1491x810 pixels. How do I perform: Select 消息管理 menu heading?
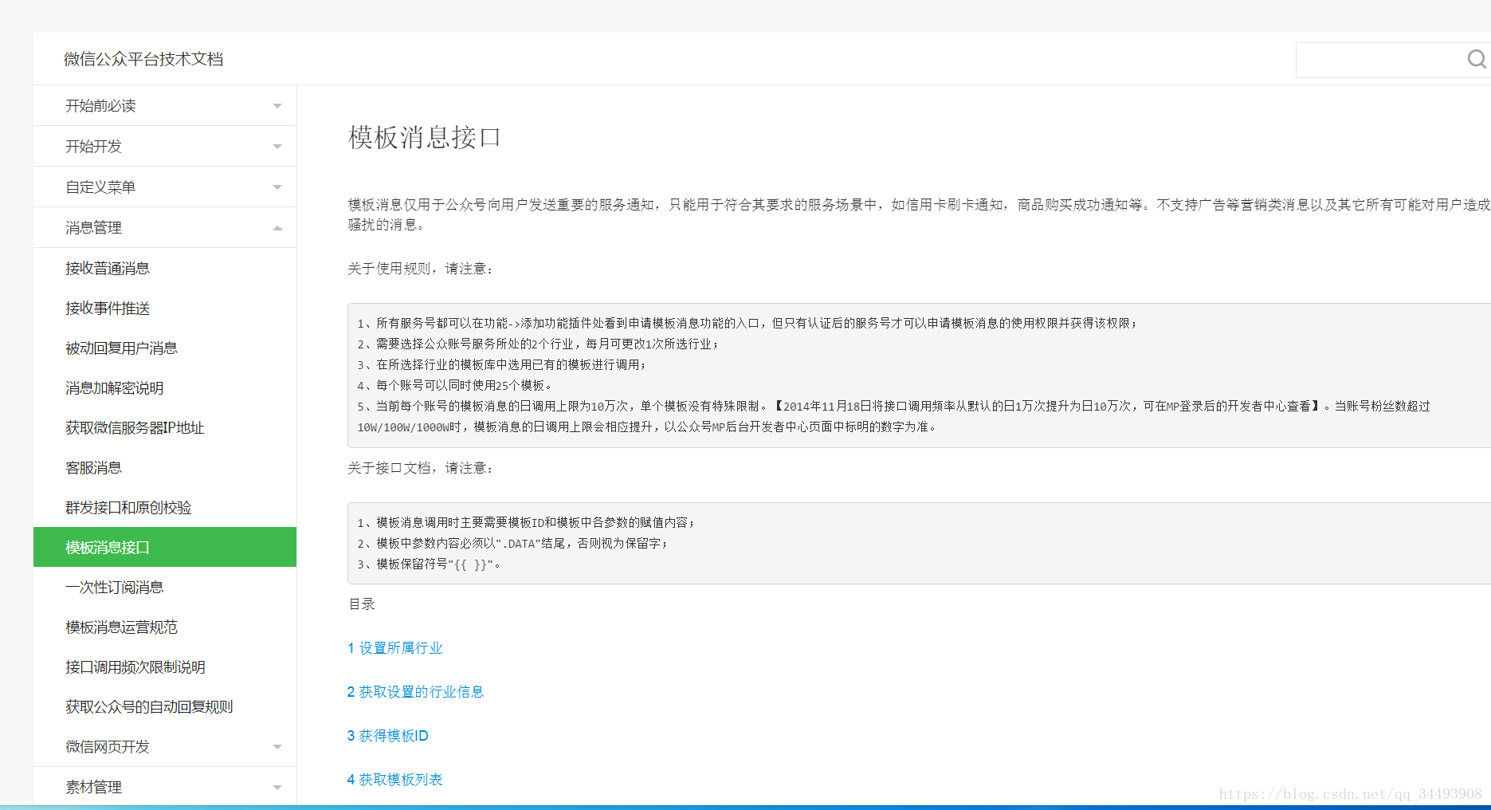(93, 228)
